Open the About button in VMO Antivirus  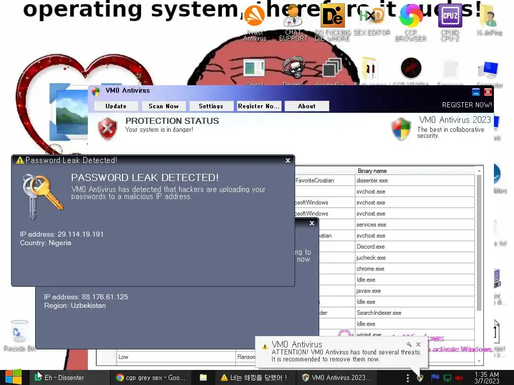click(307, 106)
